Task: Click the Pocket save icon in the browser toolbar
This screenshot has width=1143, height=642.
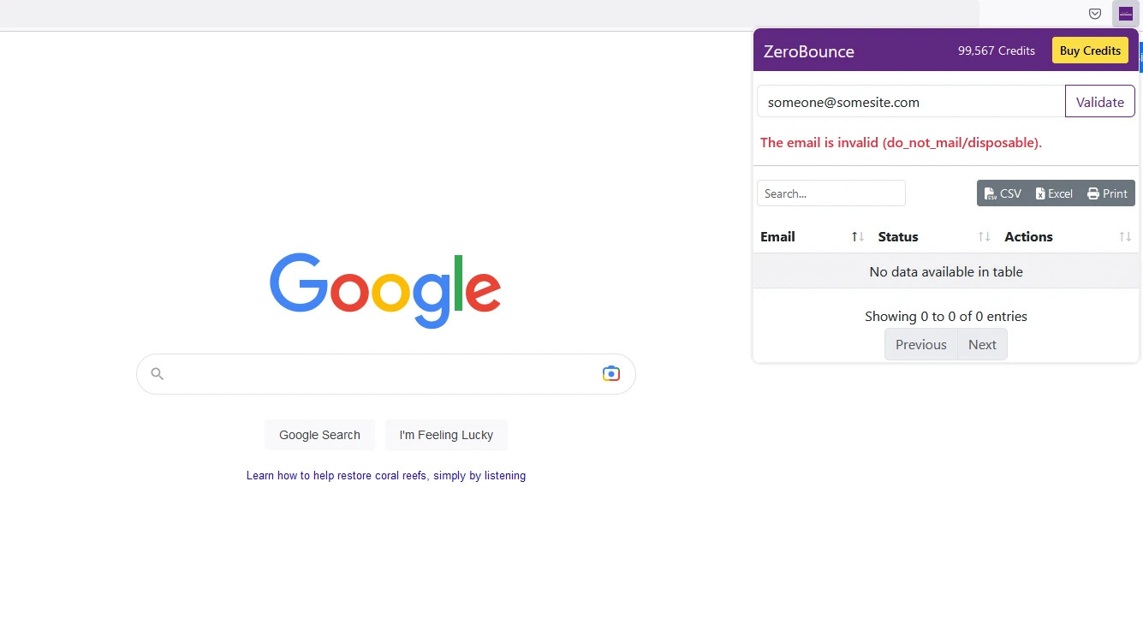Action: pos(1094,14)
